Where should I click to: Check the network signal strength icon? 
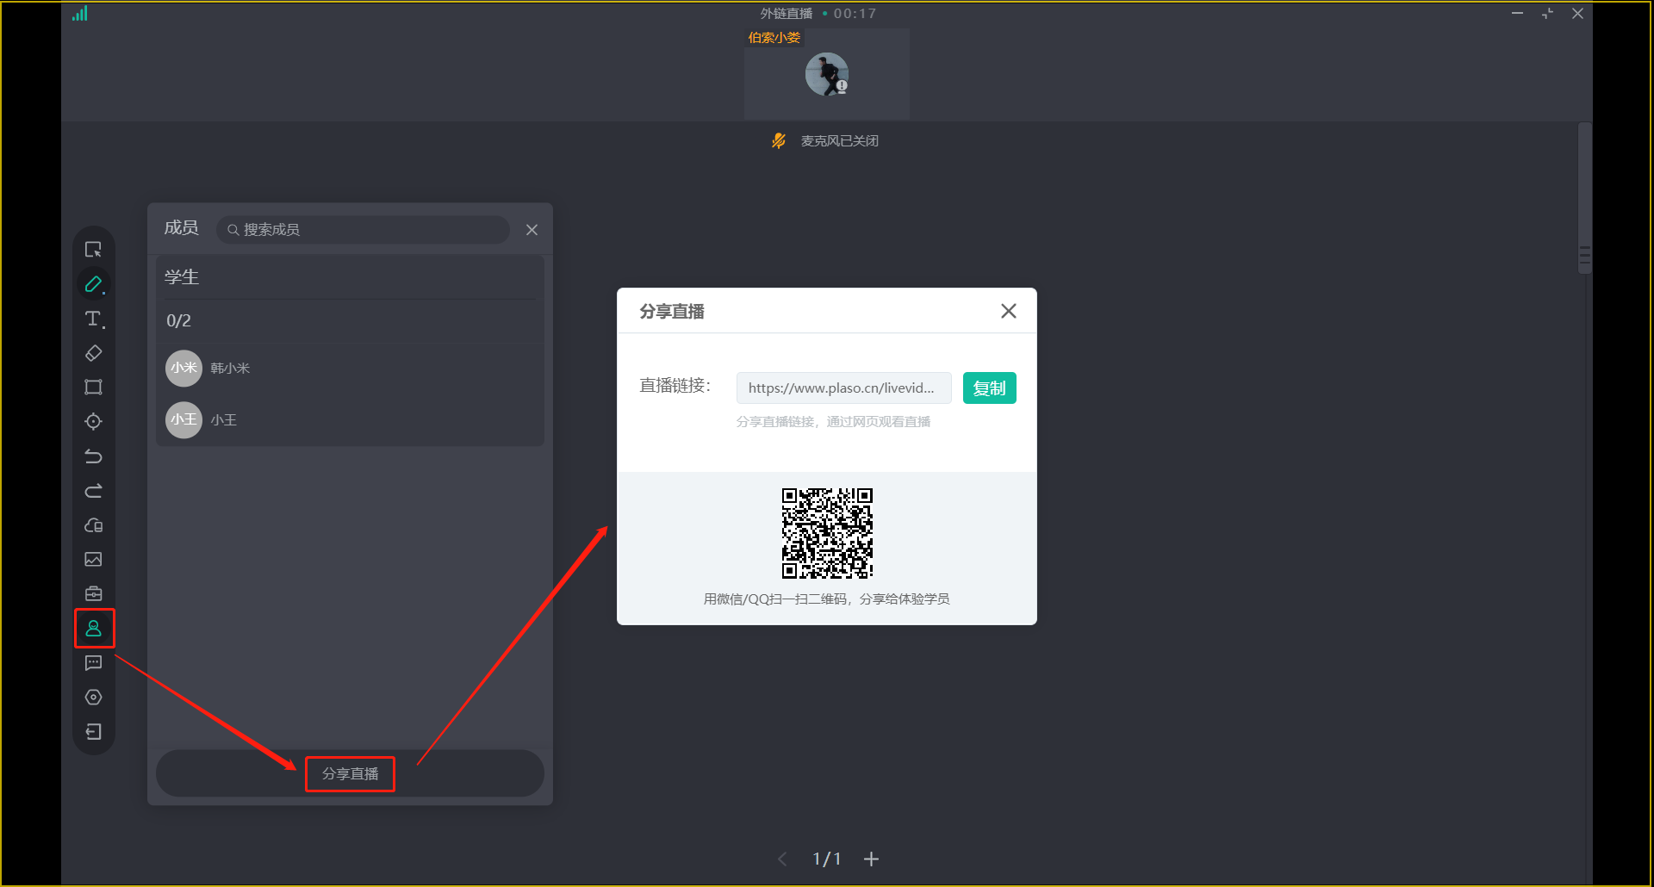(80, 14)
